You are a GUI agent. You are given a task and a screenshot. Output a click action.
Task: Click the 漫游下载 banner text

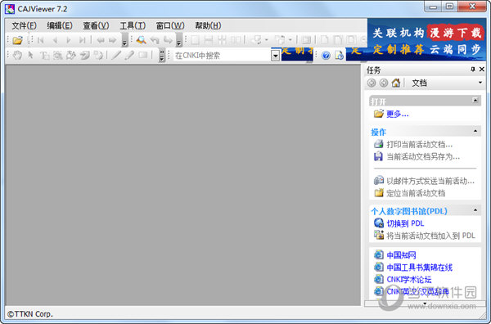click(455, 33)
